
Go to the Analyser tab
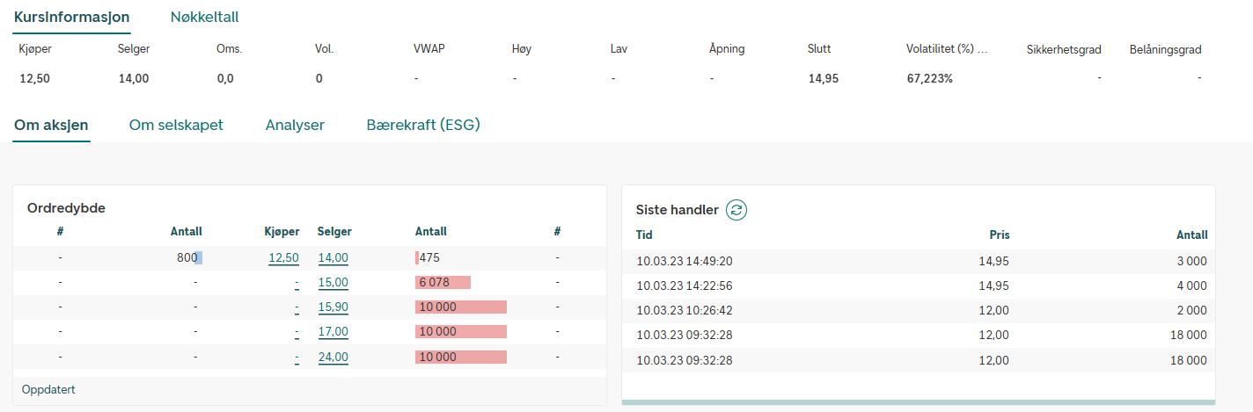pyautogui.click(x=295, y=125)
